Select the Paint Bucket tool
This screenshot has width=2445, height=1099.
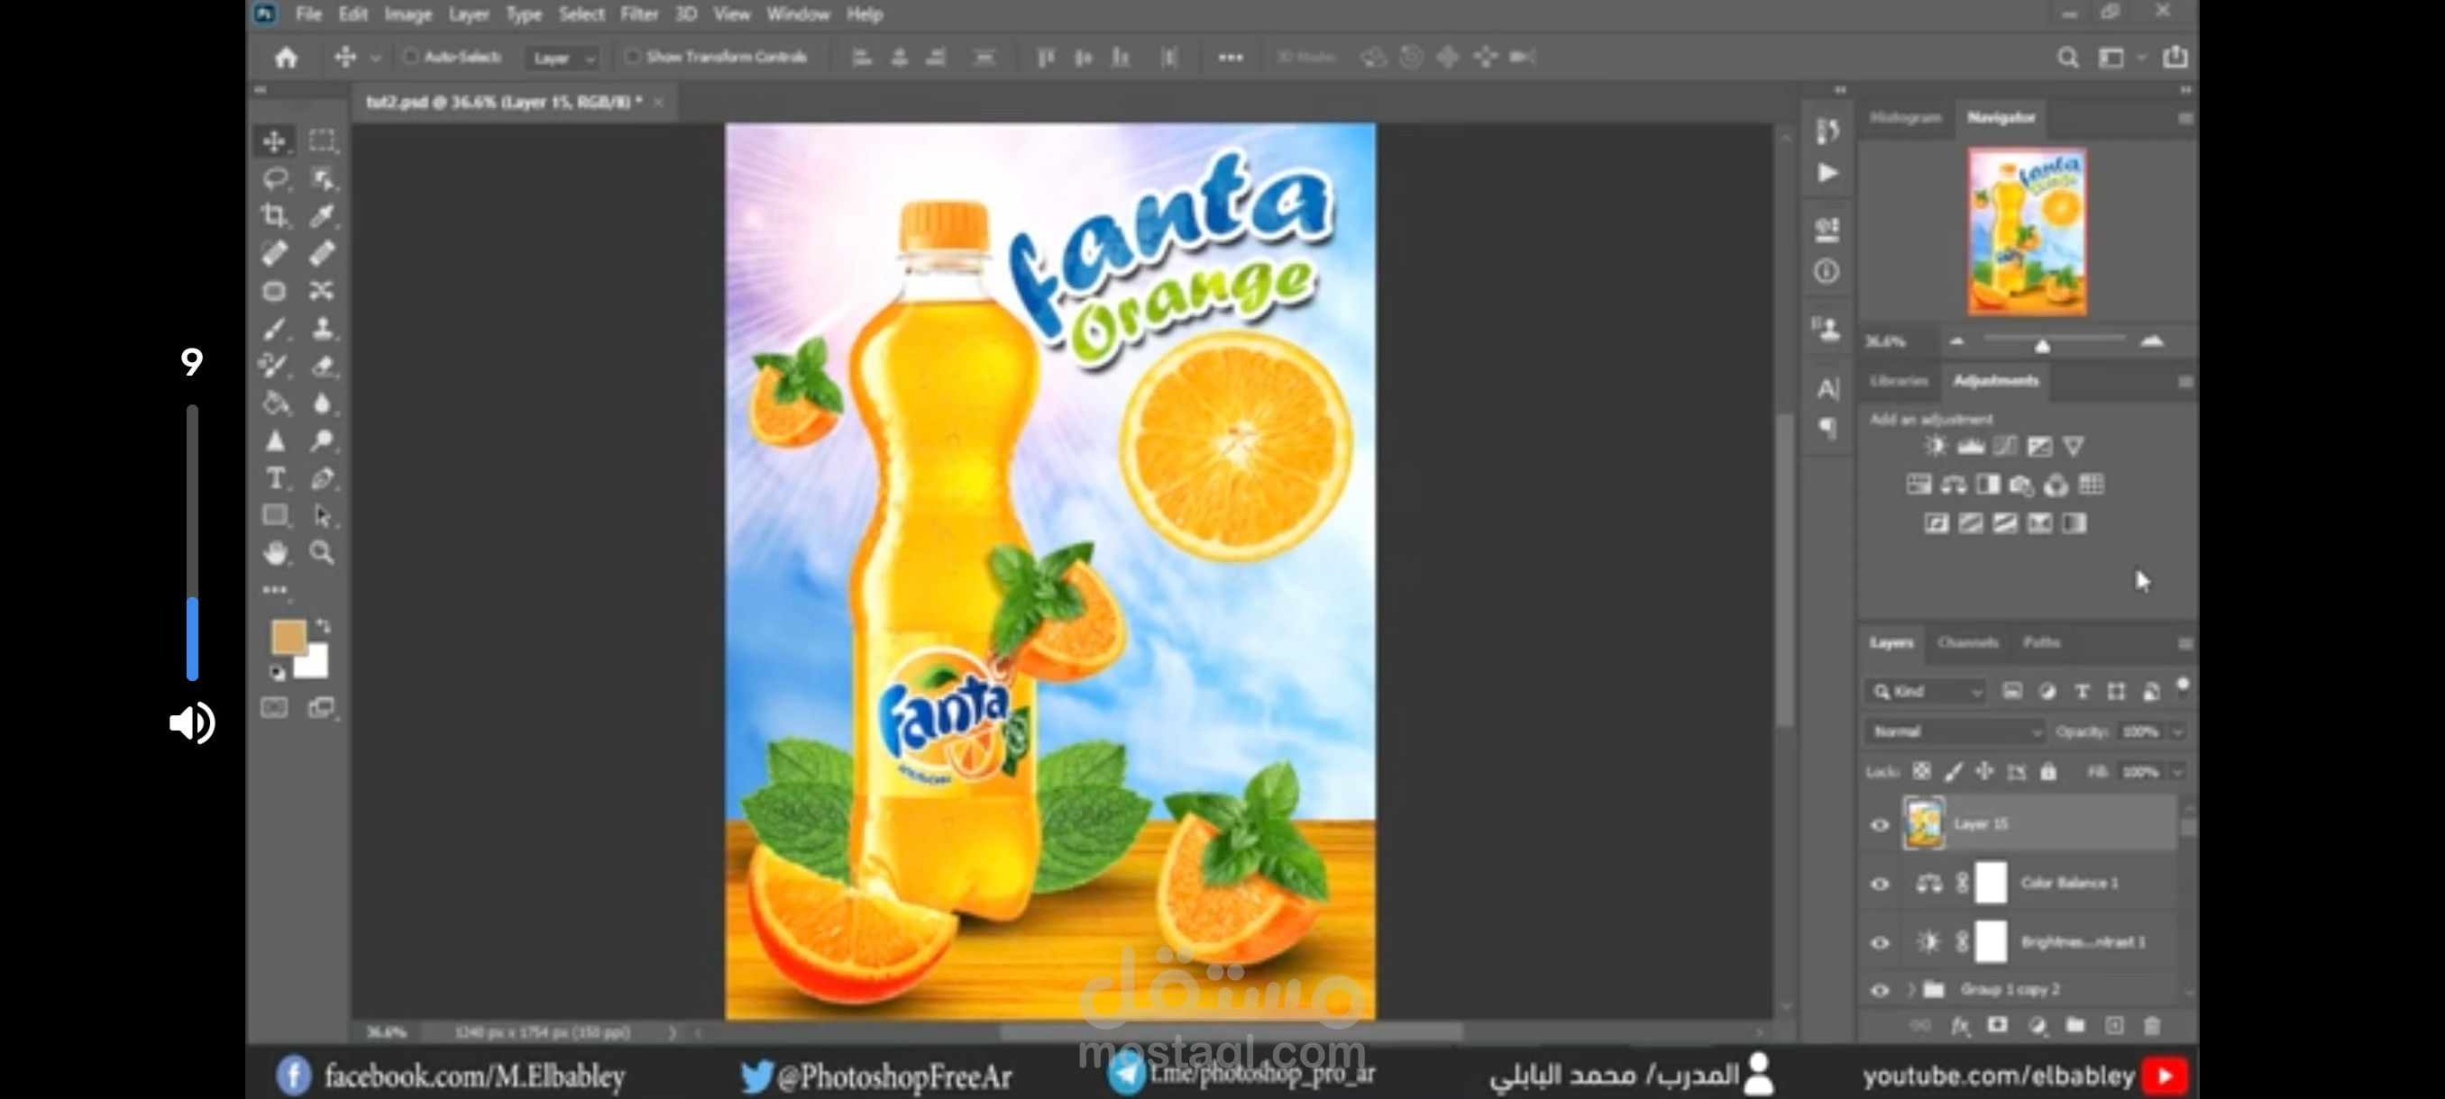coord(274,404)
